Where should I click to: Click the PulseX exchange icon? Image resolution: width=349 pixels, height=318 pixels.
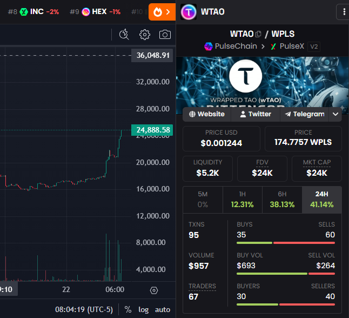point(273,47)
